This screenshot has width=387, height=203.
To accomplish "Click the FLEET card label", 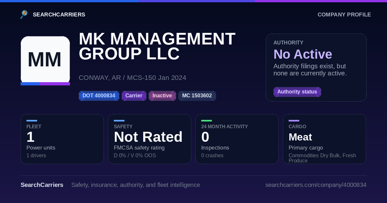I will click(x=34, y=127).
